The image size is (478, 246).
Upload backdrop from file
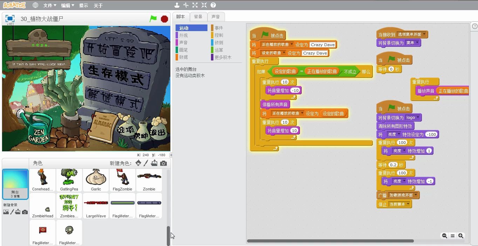(x=18, y=212)
